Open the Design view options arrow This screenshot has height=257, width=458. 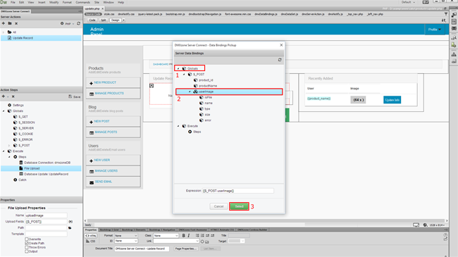(124, 20)
